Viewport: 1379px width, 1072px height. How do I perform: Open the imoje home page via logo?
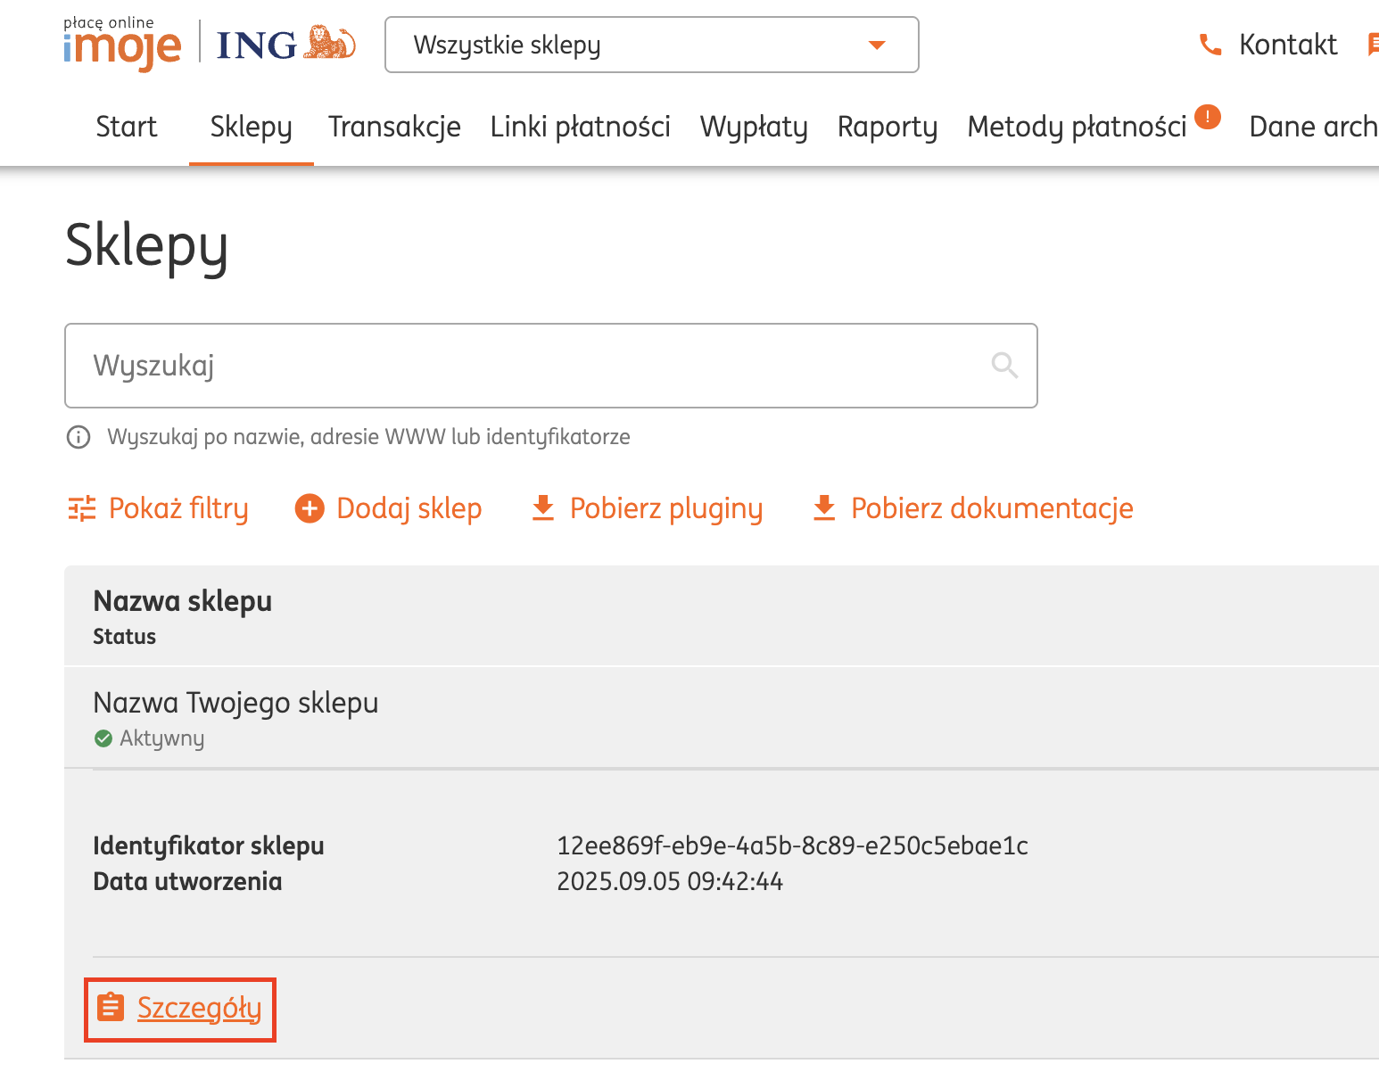coord(121,45)
